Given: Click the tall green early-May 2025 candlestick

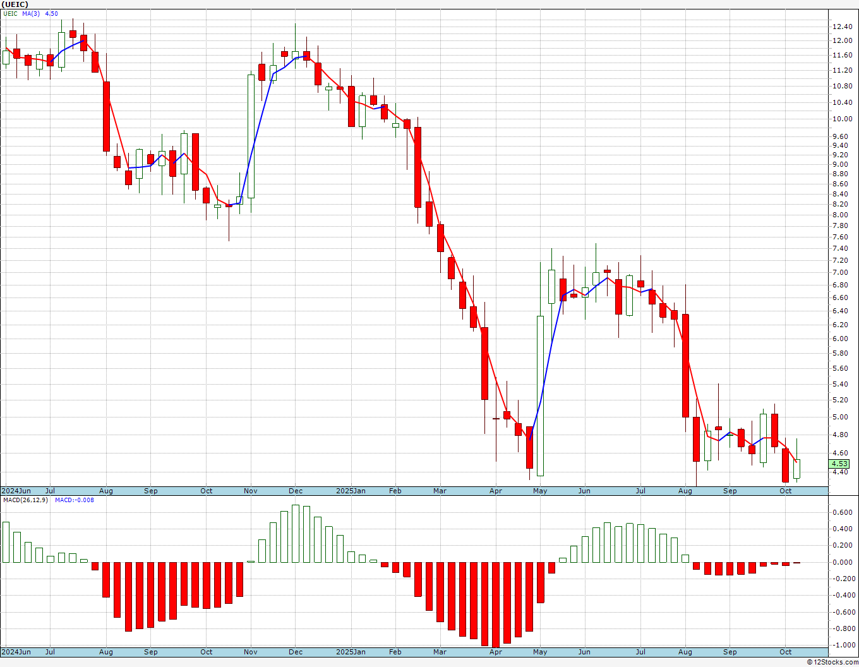Looking at the screenshot, I should coord(541,395).
